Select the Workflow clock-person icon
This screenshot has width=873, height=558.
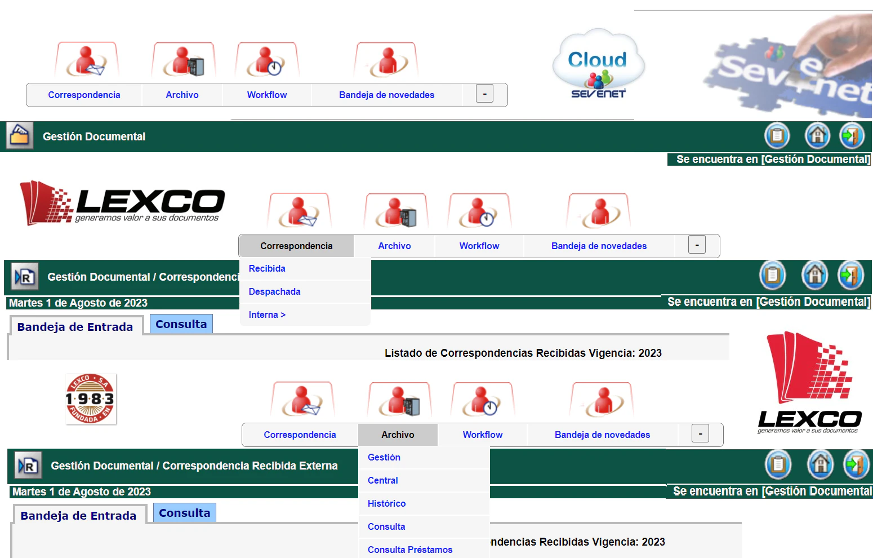pyautogui.click(x=479, y=211)
